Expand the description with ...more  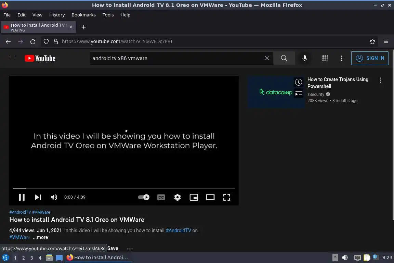40,237
